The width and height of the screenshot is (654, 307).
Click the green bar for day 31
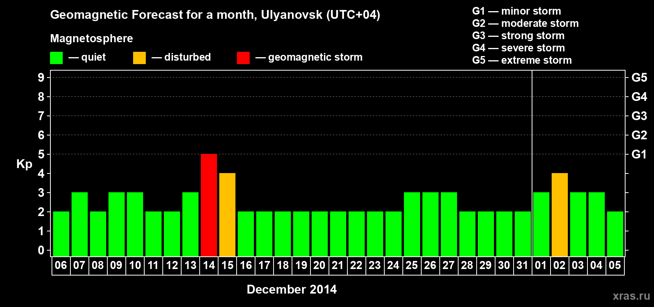[523, 234]
